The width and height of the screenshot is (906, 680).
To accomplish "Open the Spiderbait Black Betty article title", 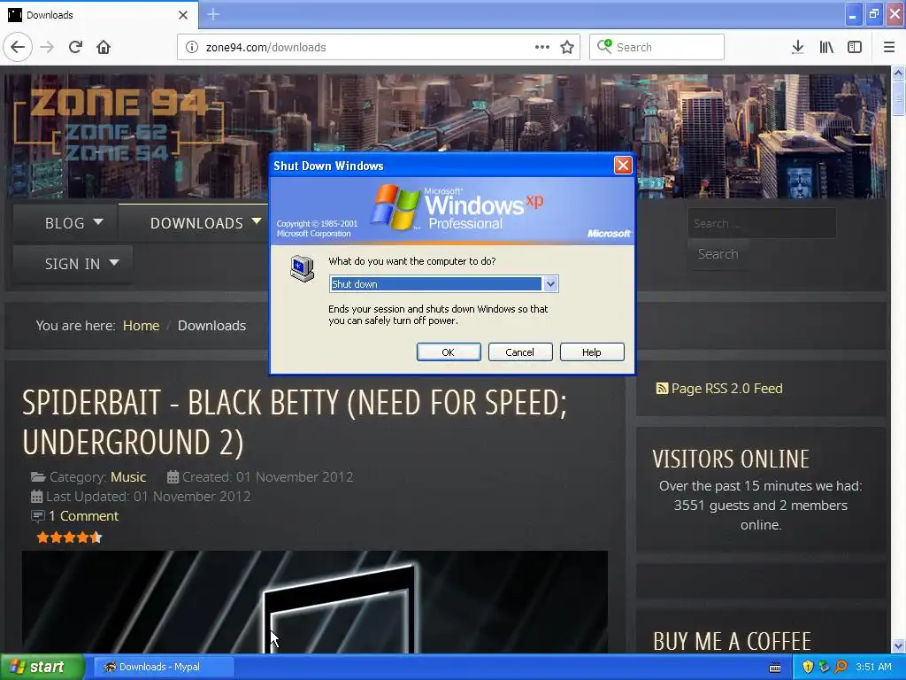I will 295,422.
